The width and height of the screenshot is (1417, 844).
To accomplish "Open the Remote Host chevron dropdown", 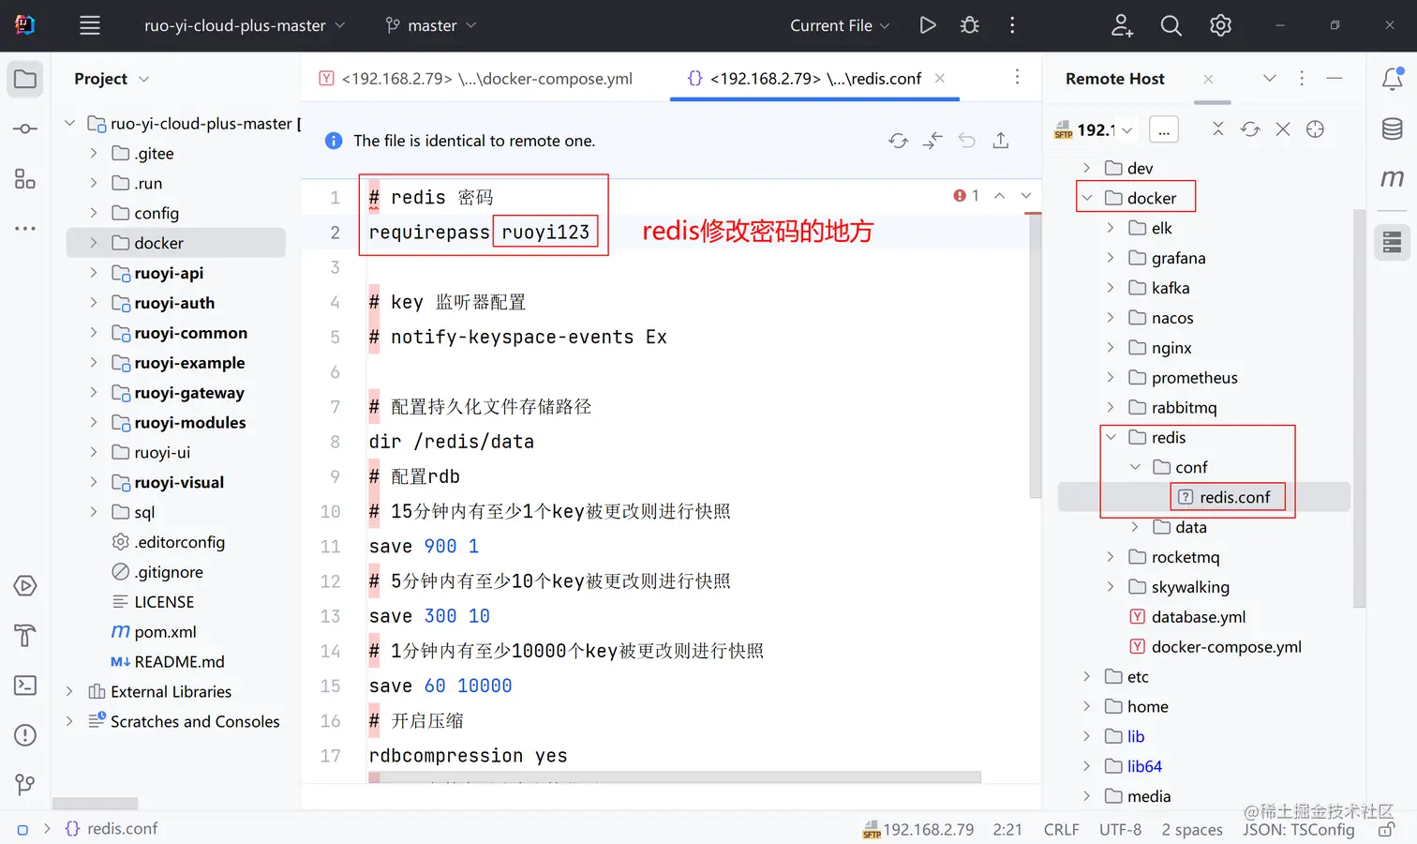I will coord(1270,79).
